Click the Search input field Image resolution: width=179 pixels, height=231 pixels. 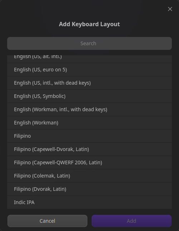point(89,43)
